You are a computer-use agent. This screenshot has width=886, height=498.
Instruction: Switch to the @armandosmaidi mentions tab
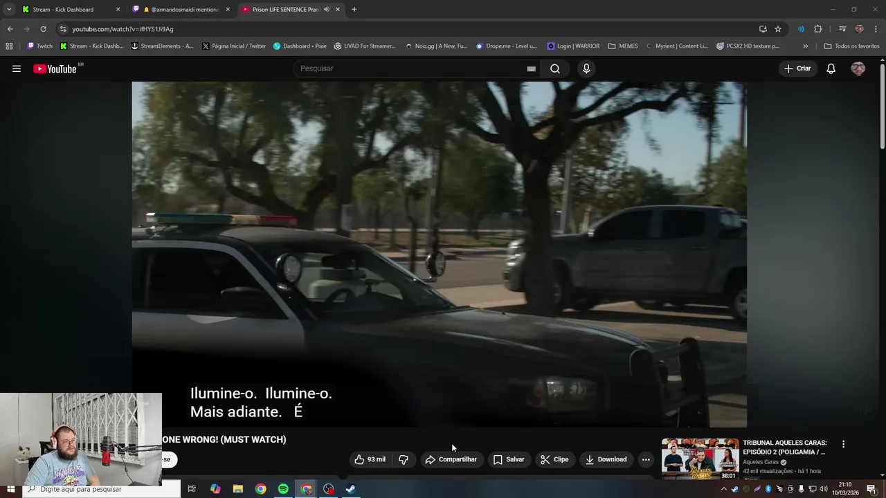(x=184, y=10)
